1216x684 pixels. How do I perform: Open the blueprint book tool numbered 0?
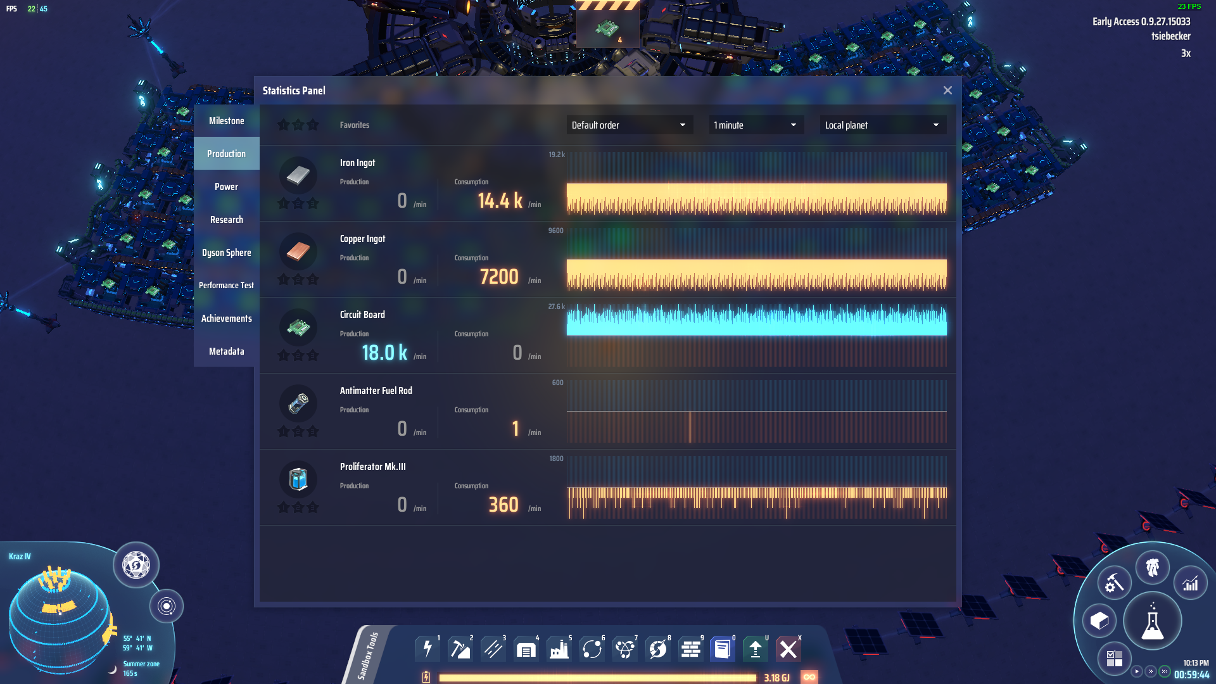click(722, 649)
